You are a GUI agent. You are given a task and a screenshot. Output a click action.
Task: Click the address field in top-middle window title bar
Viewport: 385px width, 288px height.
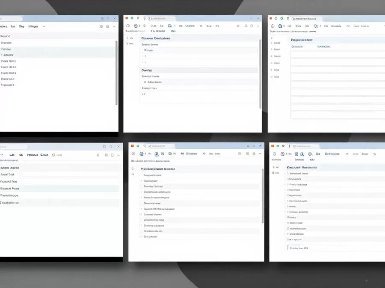(x=161, y=19)
